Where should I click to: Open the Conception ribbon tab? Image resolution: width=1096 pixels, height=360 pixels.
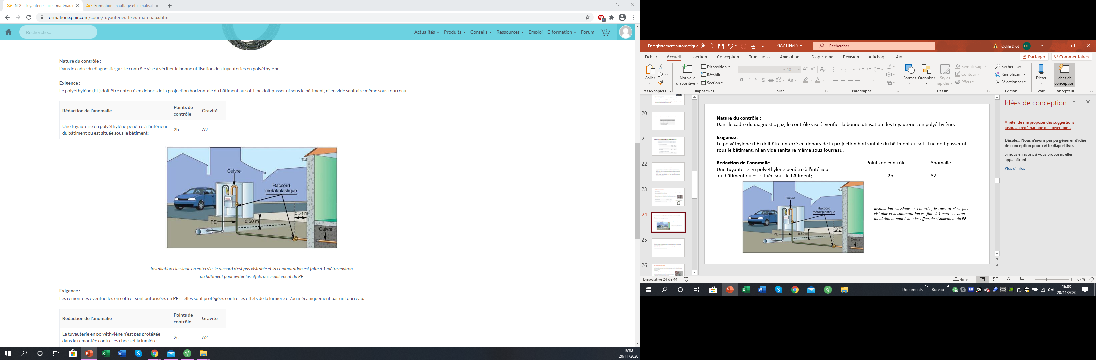tap(728, 57)
